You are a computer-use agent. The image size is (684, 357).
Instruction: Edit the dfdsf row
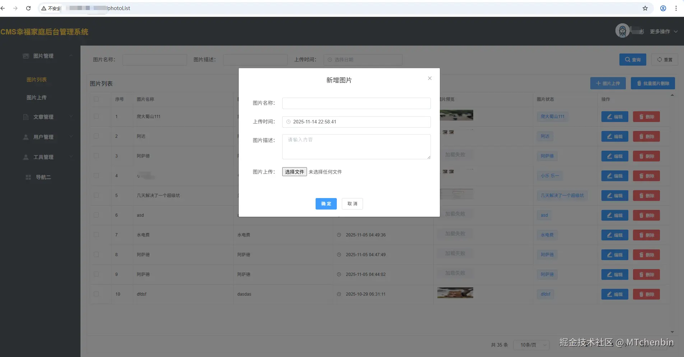point(615,294)
